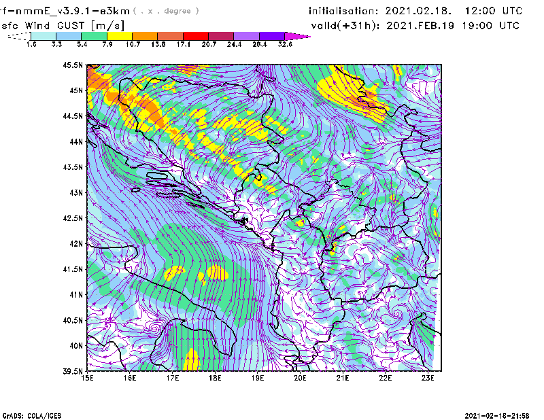Click the 23E longitude label
The image size is (544, 420).
tap(428, 378)
